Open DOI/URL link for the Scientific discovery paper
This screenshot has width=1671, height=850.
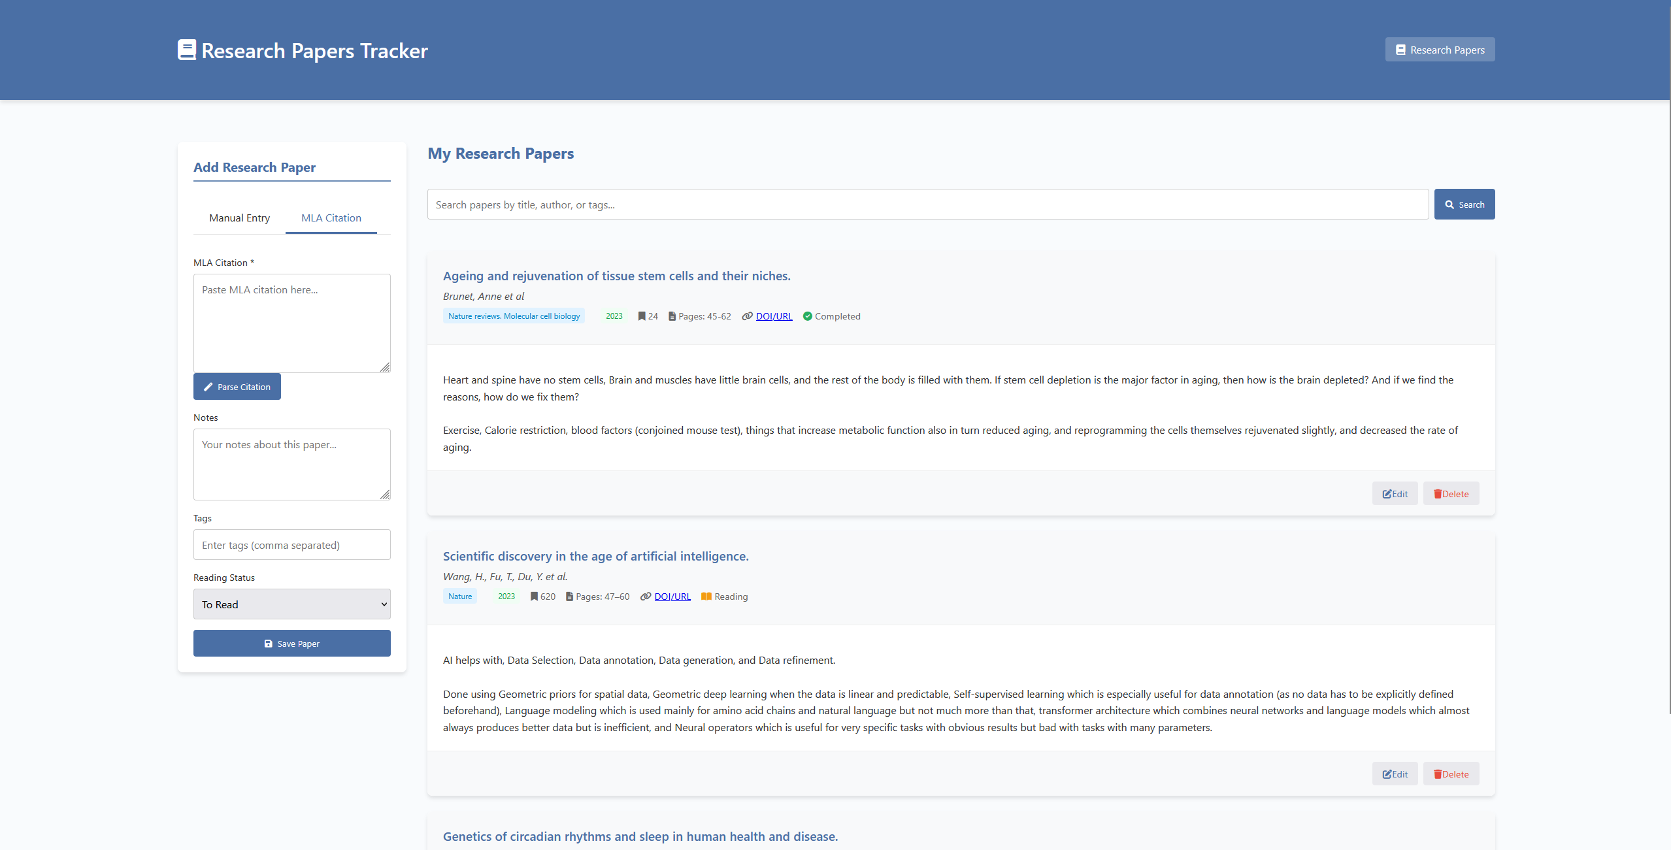[672, 597]
